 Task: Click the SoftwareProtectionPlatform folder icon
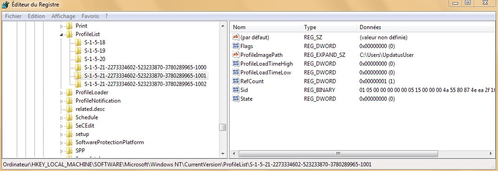coord(69,142)
